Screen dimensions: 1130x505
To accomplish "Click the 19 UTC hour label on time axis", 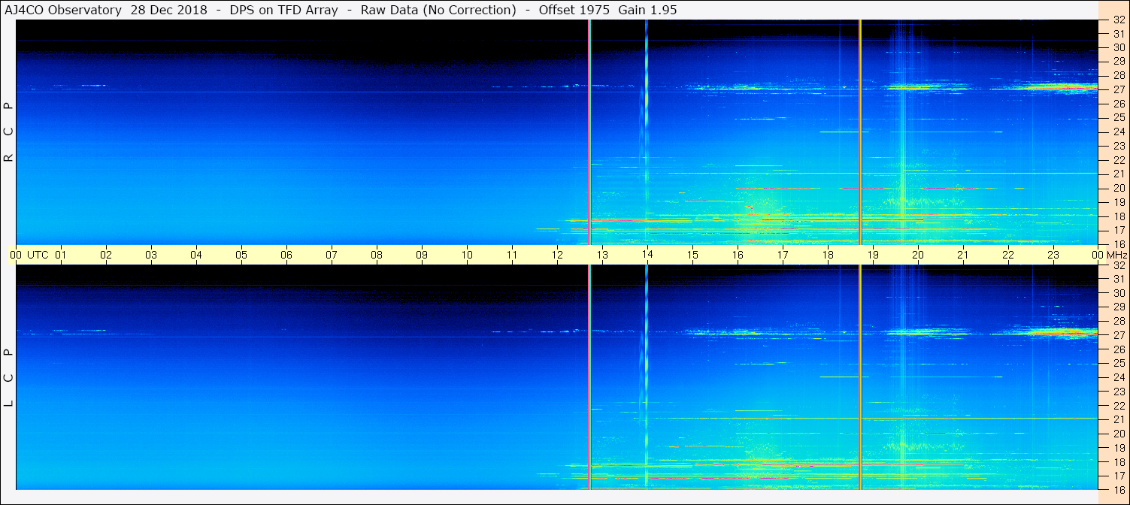I will pos(872,255).
